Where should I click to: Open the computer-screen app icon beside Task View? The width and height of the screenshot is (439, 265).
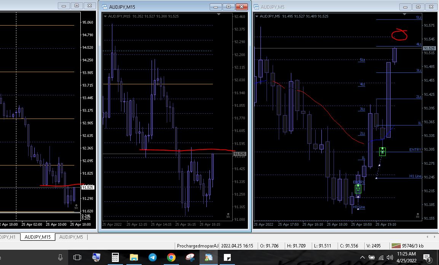click(x=96, y=257)
